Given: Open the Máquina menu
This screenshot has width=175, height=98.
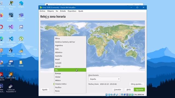Looking at the screenshot, I should coord(50,11).
